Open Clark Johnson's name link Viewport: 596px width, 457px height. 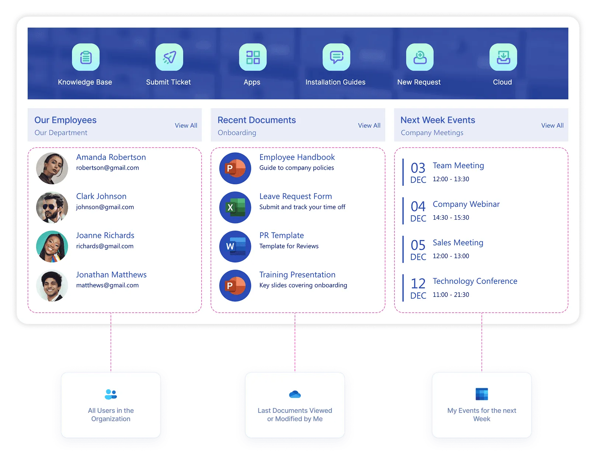click(x=101, y=196)
